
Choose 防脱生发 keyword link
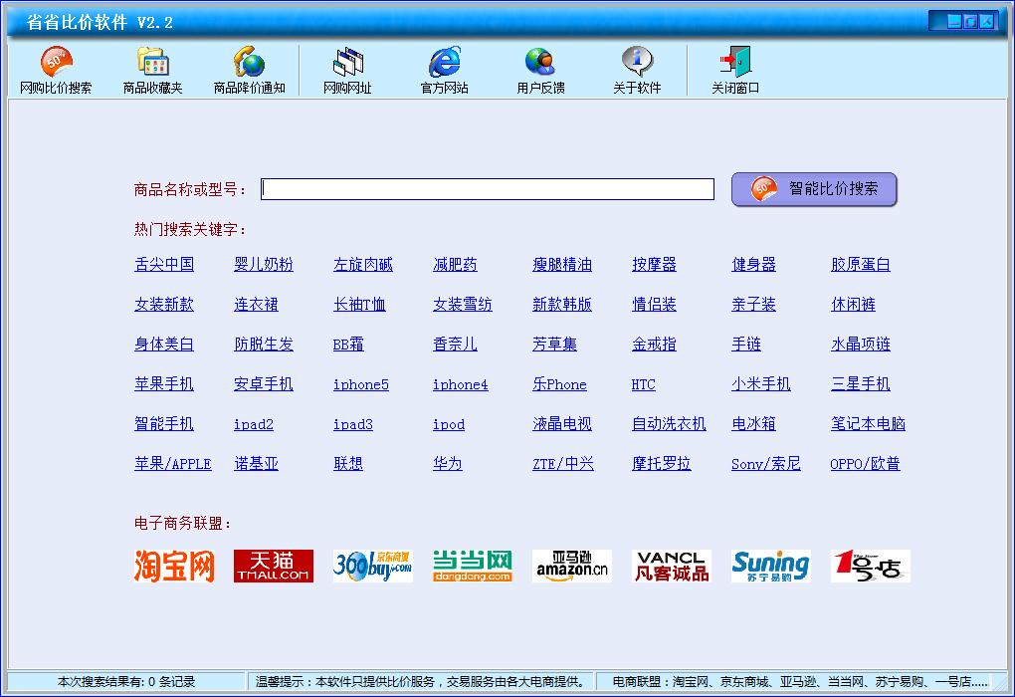tap(264, 344)
